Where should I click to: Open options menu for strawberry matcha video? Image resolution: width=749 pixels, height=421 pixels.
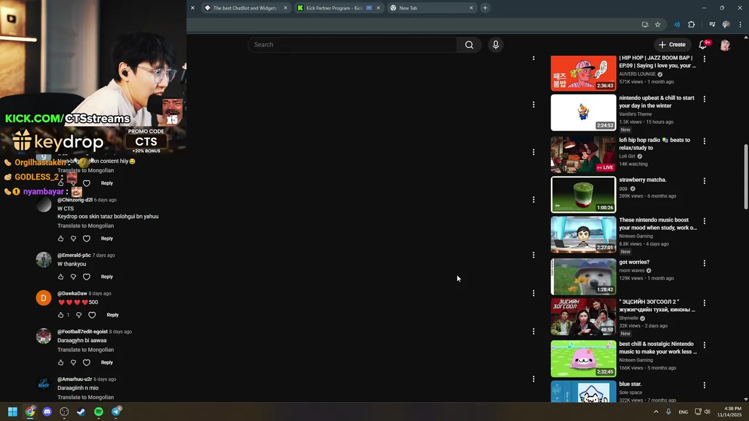tap(704, 181)
